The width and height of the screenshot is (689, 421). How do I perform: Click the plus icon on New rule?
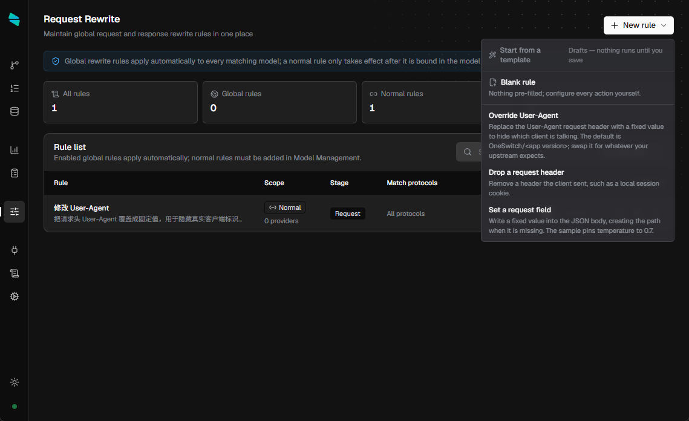click(x=615, y=25)
